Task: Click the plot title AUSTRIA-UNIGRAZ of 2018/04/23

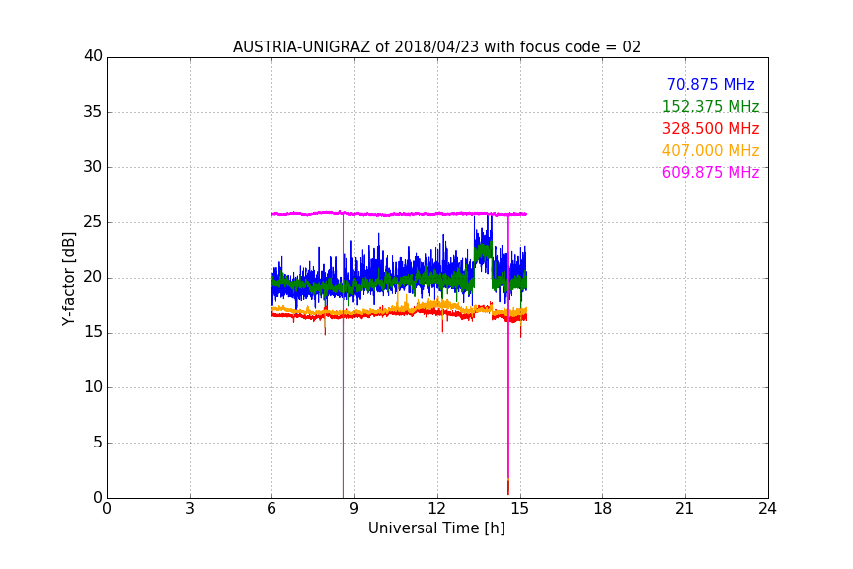Action: [x=436, y=47]
